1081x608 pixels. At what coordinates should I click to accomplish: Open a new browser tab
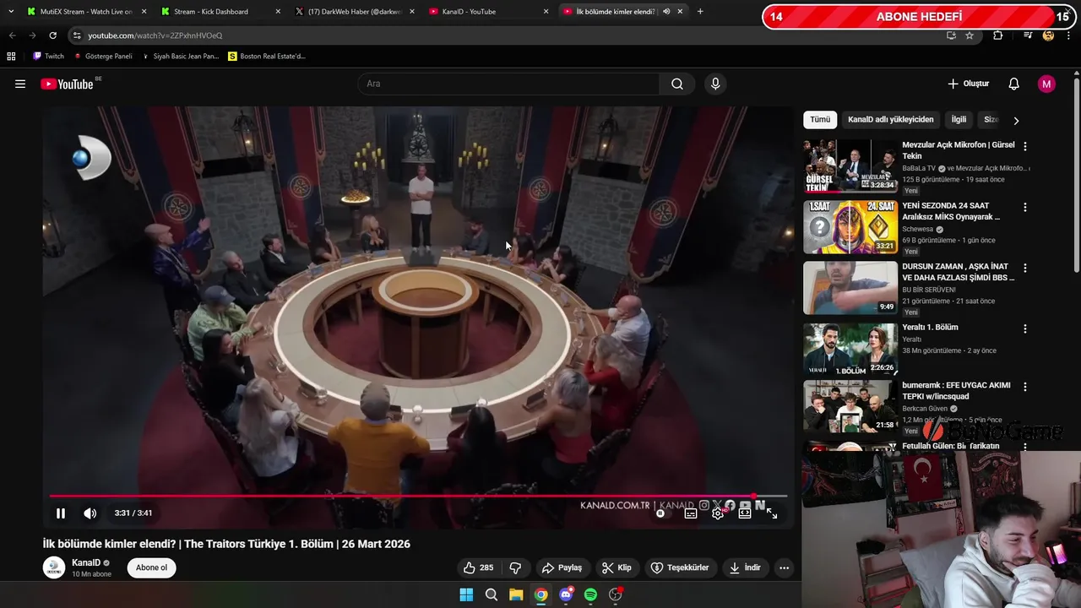[x=700, y=12]
